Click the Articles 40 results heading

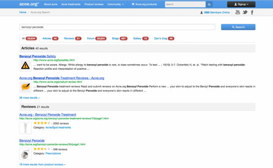coord(35,48)
